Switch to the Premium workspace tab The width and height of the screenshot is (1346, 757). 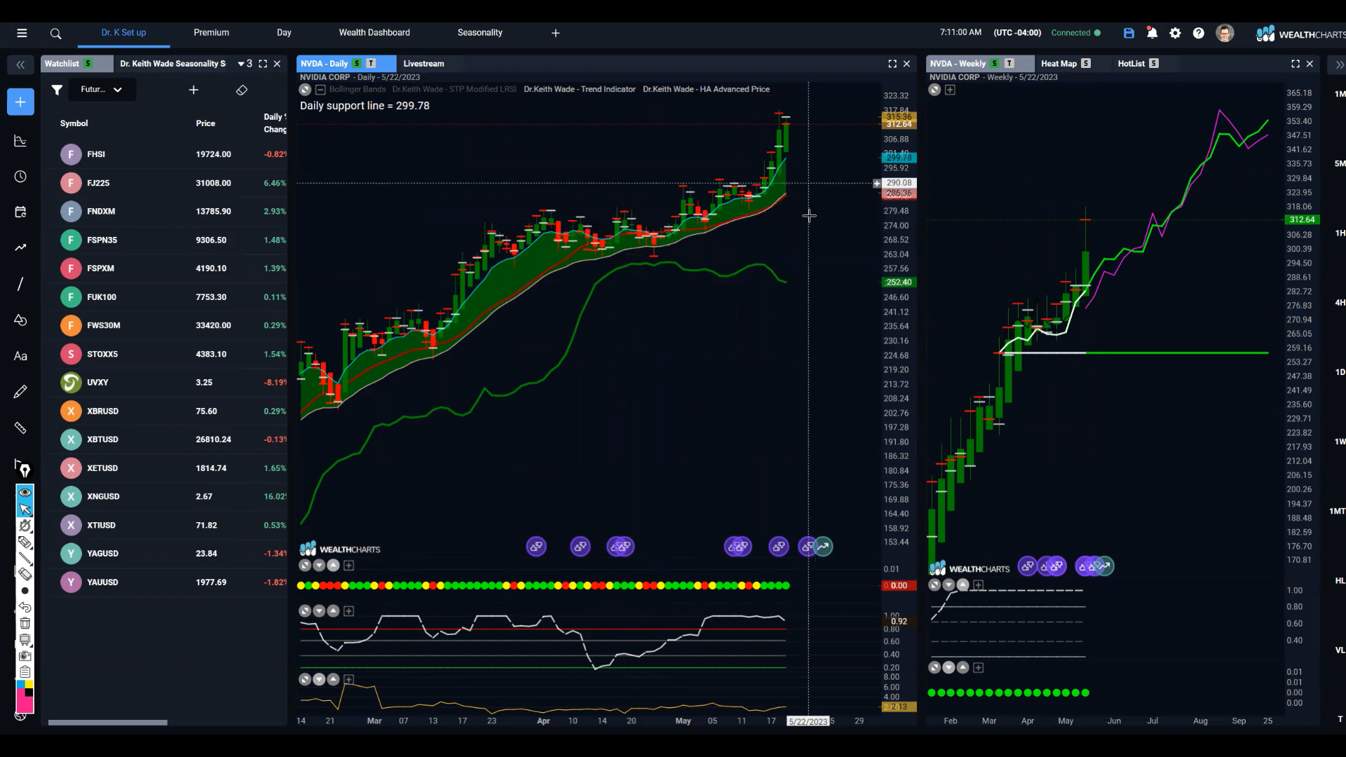(211, 33)
